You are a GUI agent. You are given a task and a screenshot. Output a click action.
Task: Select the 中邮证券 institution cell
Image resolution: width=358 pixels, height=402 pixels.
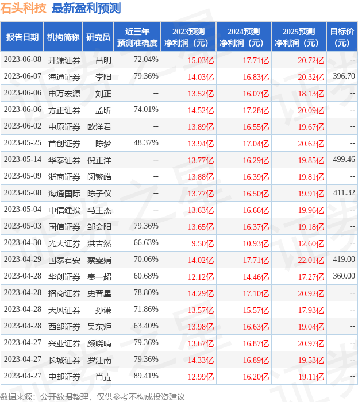(x=64, y=377)
